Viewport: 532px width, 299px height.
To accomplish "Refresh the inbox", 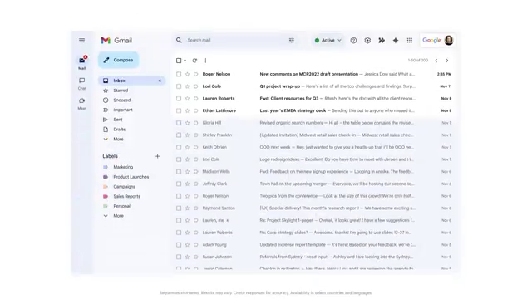I will [x=195, y=61].
